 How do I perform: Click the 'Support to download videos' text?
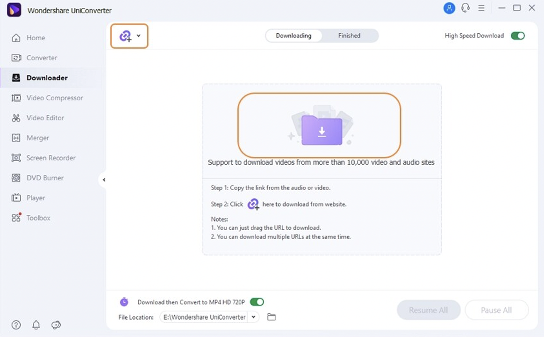click(x=321, y=162)
